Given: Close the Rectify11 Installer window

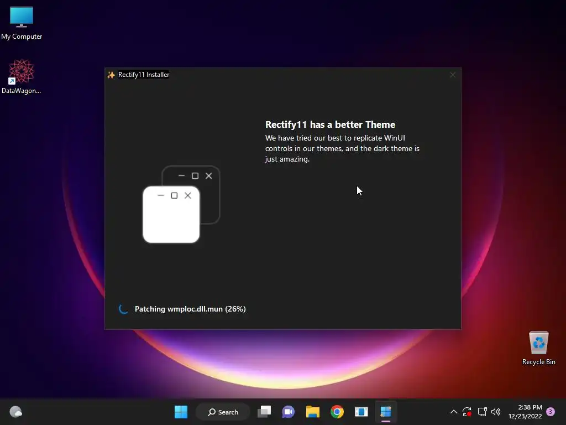Looking at the screenshot, I should tap(452, 75).
